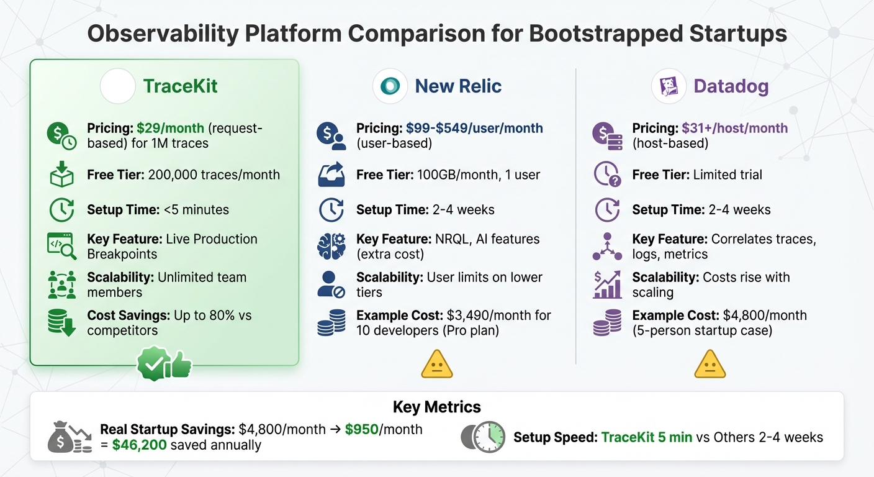Click TraceKit pricing dollar-clock icon

click(x=61, y=135)
